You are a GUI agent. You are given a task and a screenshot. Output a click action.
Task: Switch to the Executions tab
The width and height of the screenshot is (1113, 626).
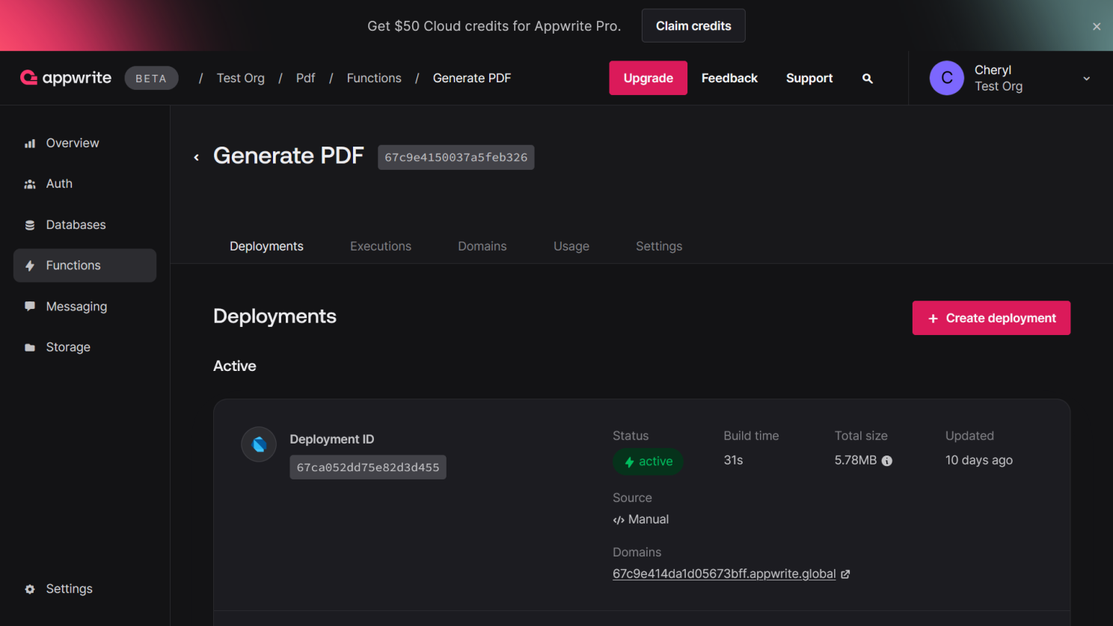click(x=380, y=246)
